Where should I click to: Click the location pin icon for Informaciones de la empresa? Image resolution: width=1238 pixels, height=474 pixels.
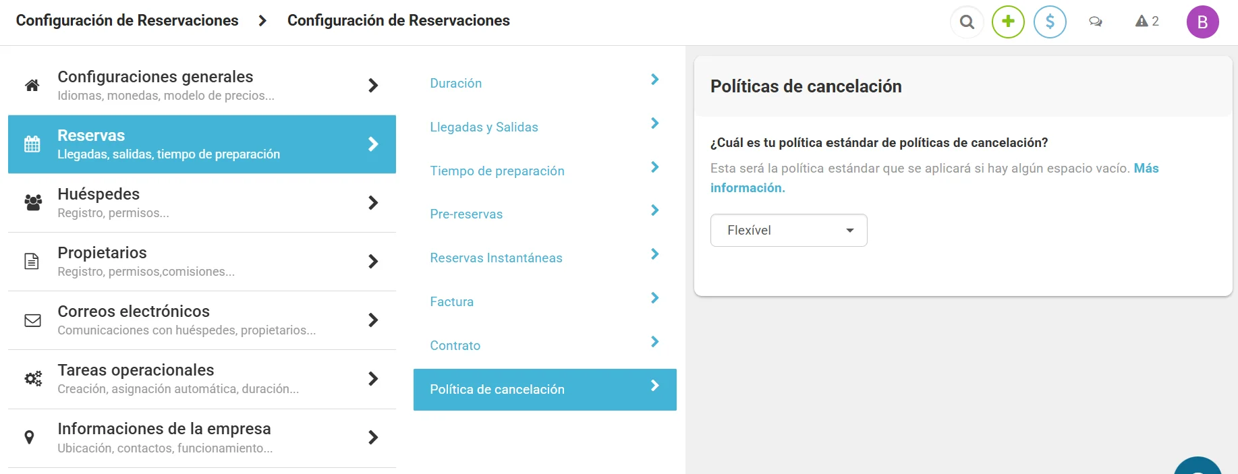click(29, 438)
